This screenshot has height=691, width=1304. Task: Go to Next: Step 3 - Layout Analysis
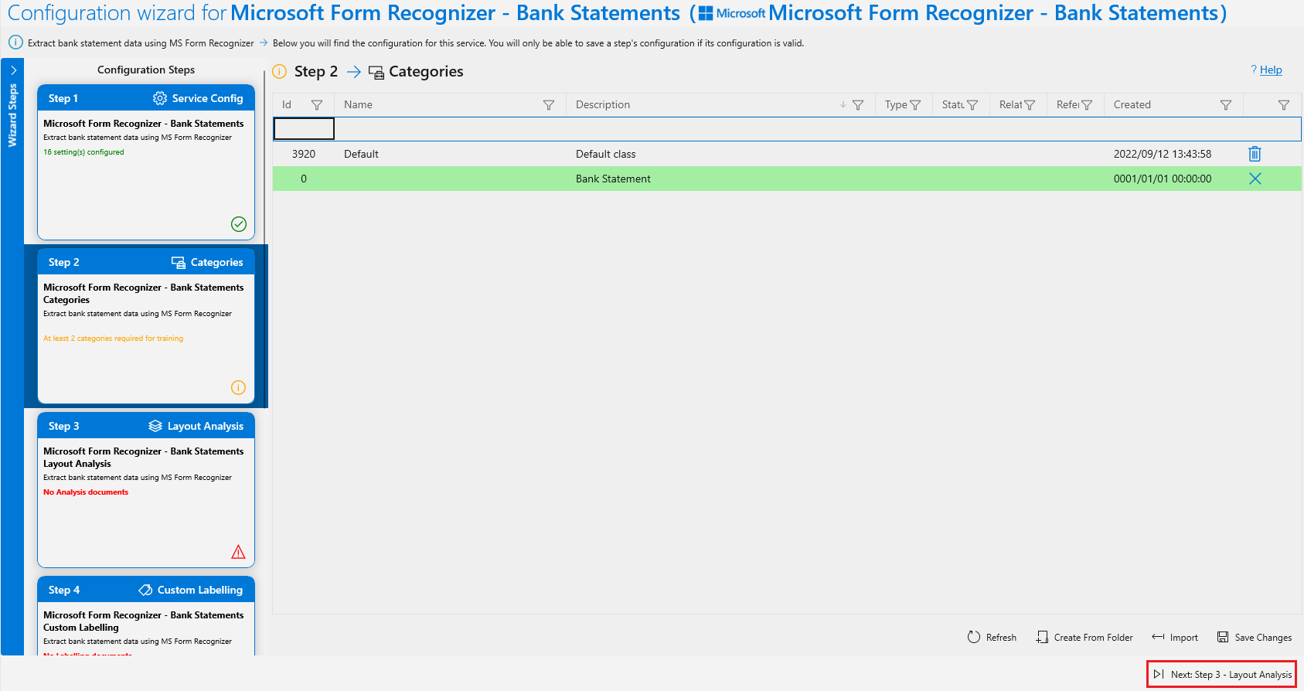1222,674
